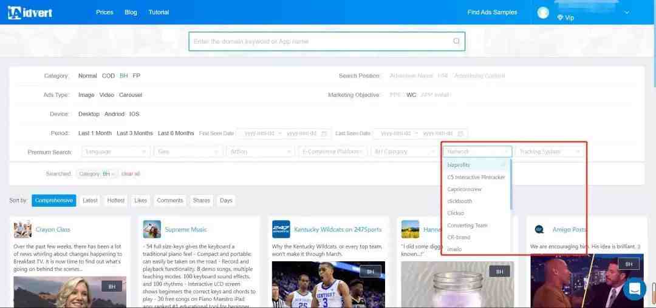Open the Language dropdown
The height and width of the screenshot is (308, 656).
pos(115,152)
